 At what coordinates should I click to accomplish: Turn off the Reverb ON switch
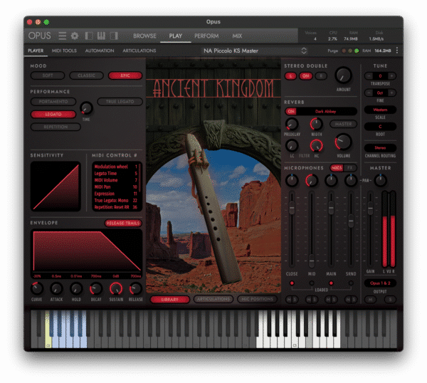291,112
